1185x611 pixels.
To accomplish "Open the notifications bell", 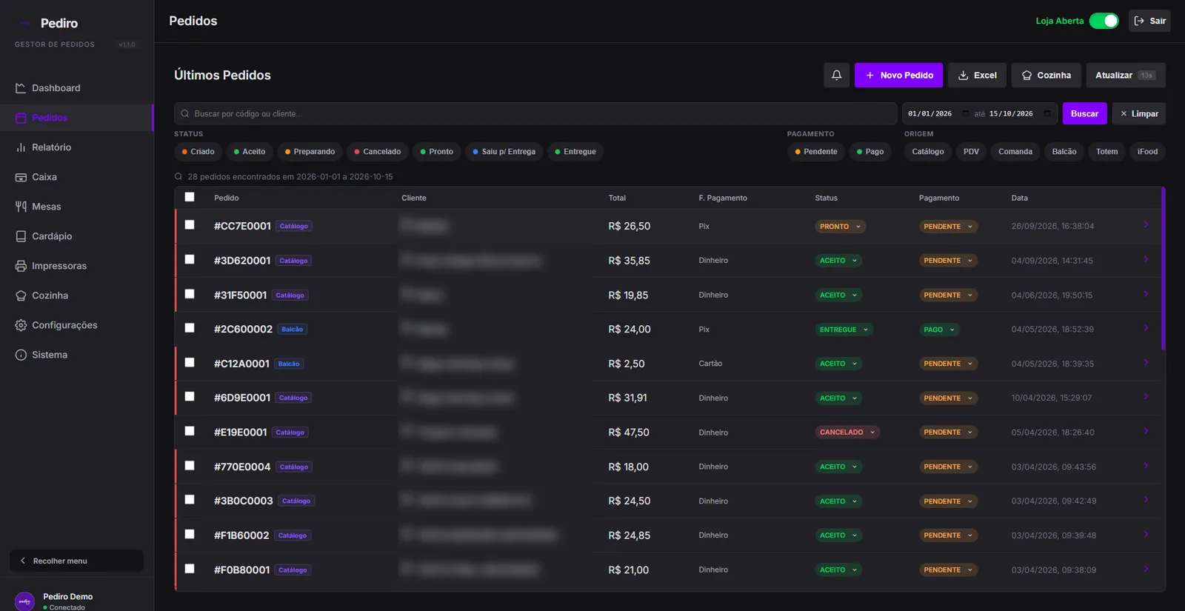I will [836, 75].
